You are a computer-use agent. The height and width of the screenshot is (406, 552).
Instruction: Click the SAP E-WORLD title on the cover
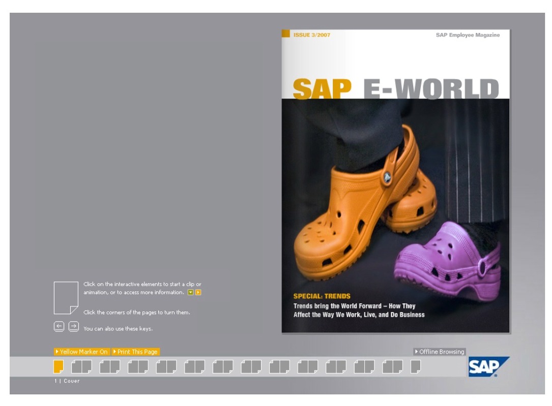395,89
